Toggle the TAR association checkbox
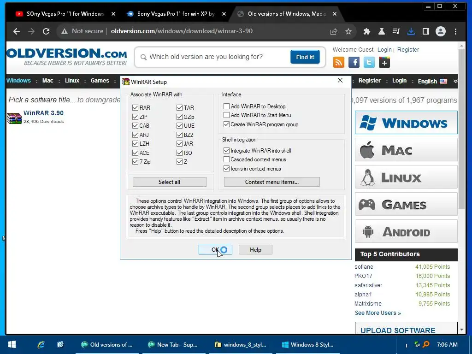472x354 pixels. (179, 107)
